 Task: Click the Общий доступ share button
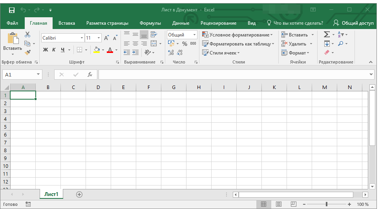pos(354,23)
